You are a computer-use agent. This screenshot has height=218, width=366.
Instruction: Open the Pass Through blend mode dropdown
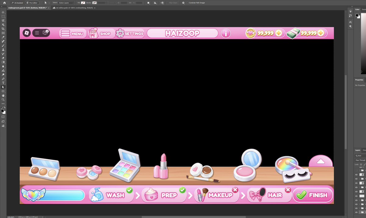[x=361, y=160]
